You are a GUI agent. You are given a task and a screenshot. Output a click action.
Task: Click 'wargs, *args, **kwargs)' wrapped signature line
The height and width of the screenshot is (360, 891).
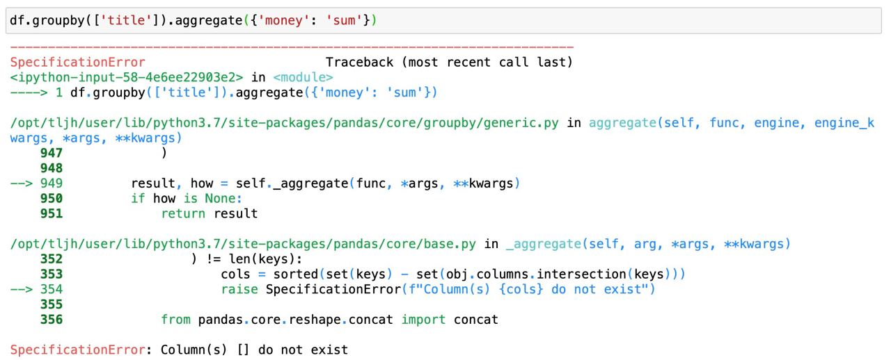(96, 138)
